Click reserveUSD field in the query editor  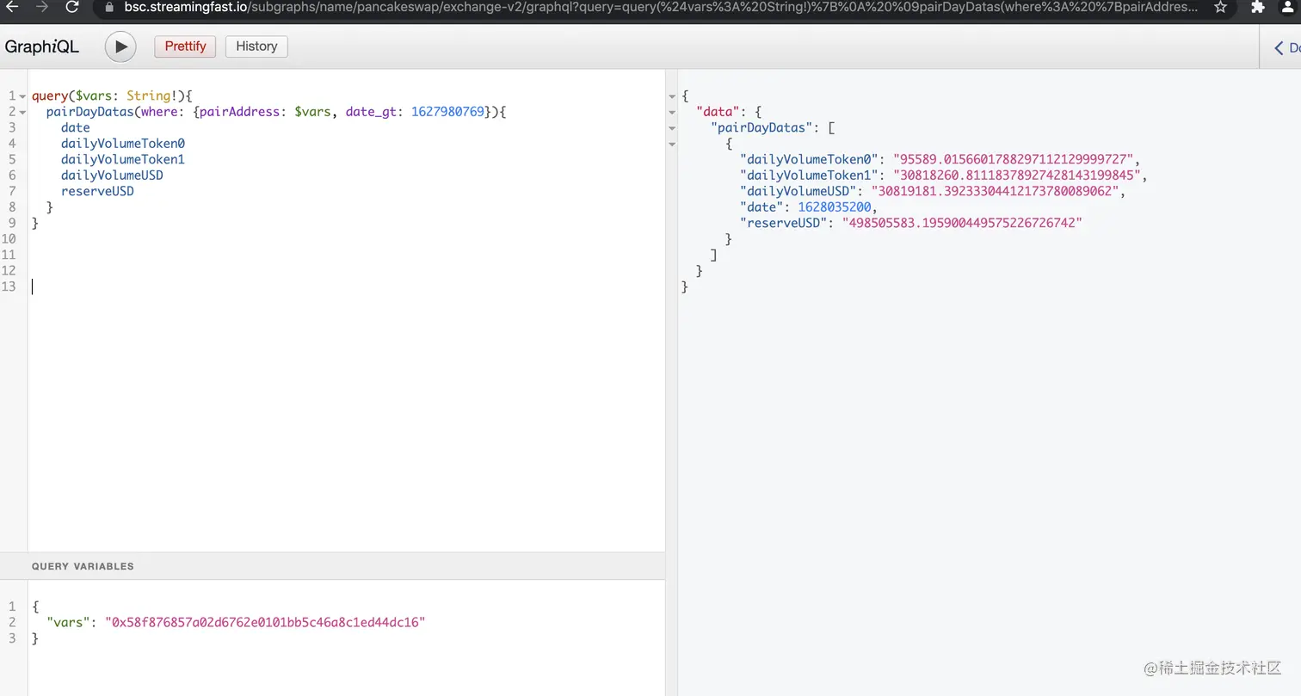pos(97,191)
